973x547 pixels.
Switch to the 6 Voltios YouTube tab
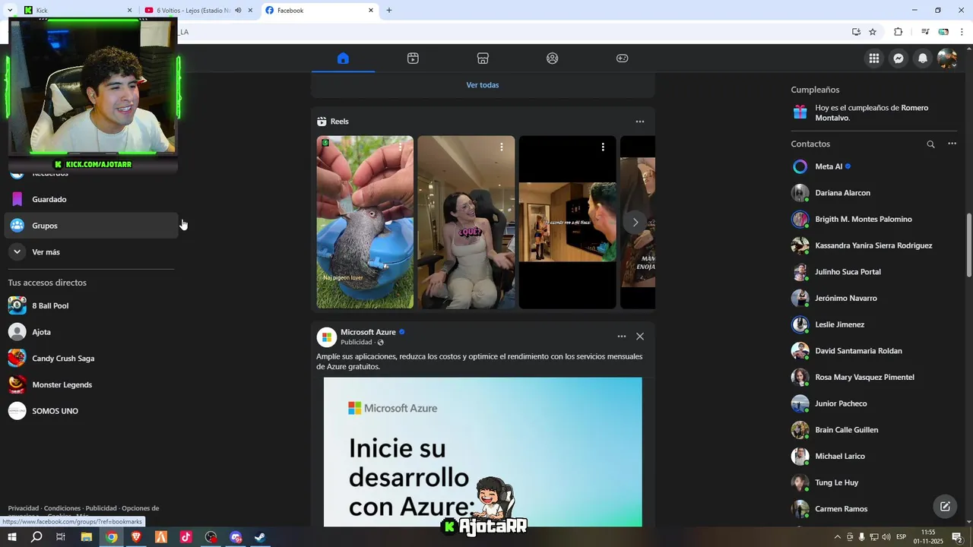(194, 11)
